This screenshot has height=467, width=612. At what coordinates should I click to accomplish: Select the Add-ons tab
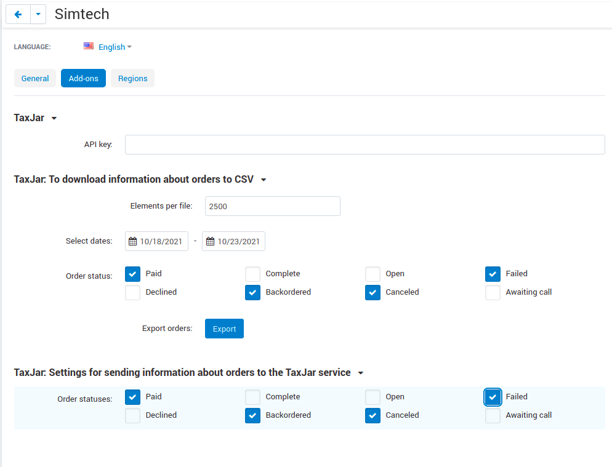(x=84, y=78)
